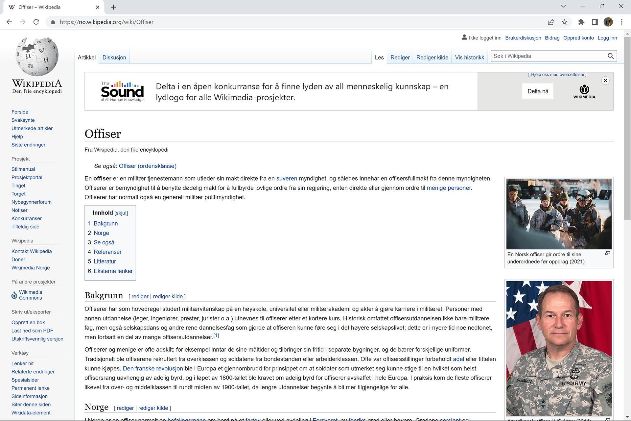This screenshot has width=631, height=421.
Task: Click the browser address bar URL
Action: click(x=106, y=22)
